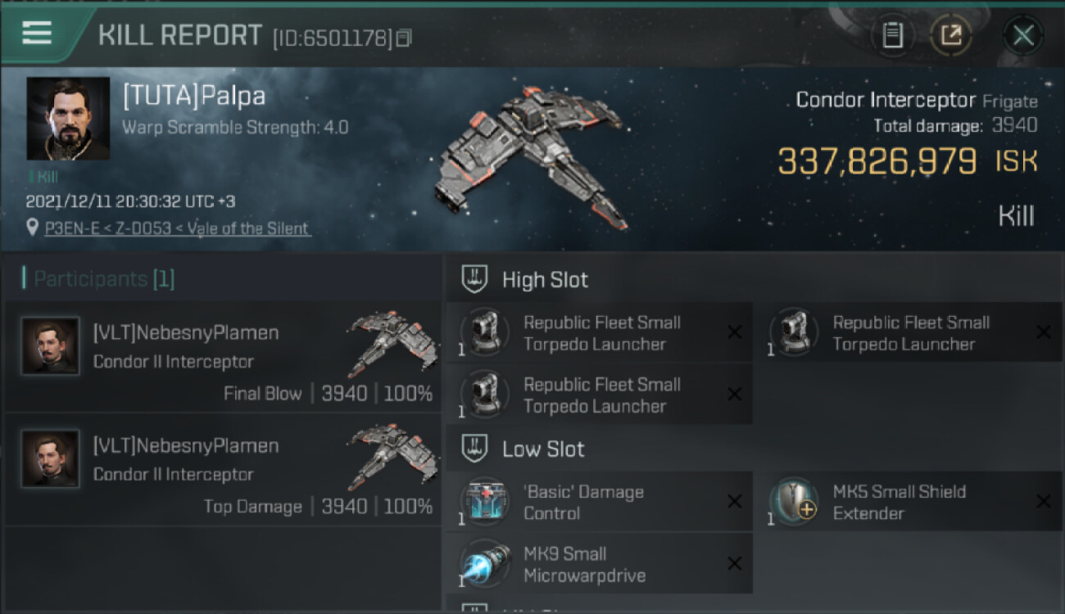
Task: Open the P3EN-E location link
Action: click(x=178, y=228)
